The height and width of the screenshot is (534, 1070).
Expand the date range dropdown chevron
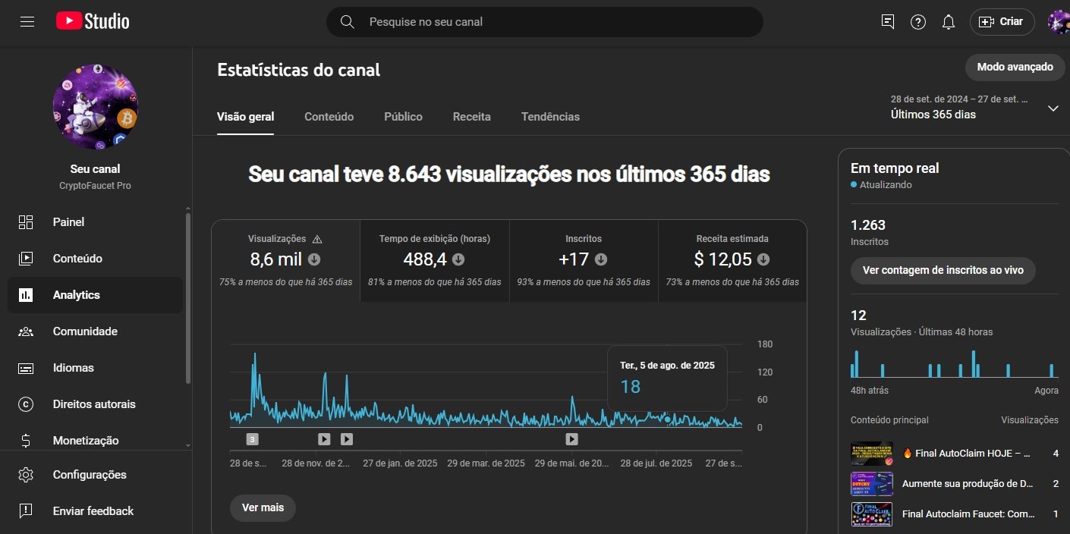tap(1053, 108)
